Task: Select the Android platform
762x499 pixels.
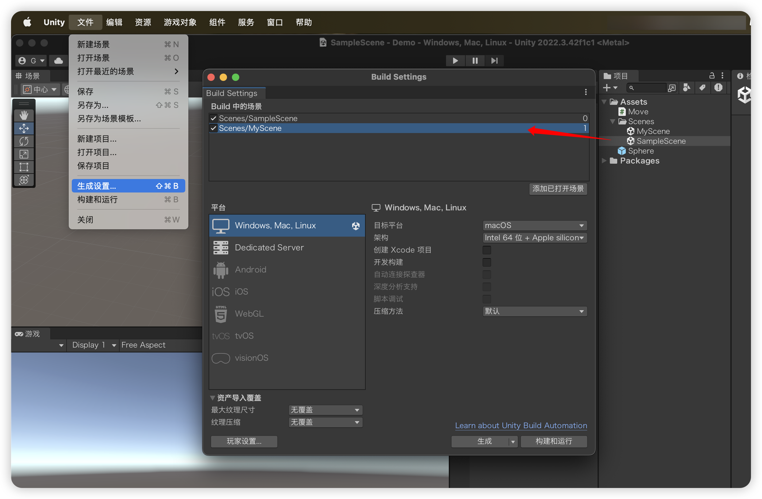Action: click(x=251, y=270)
